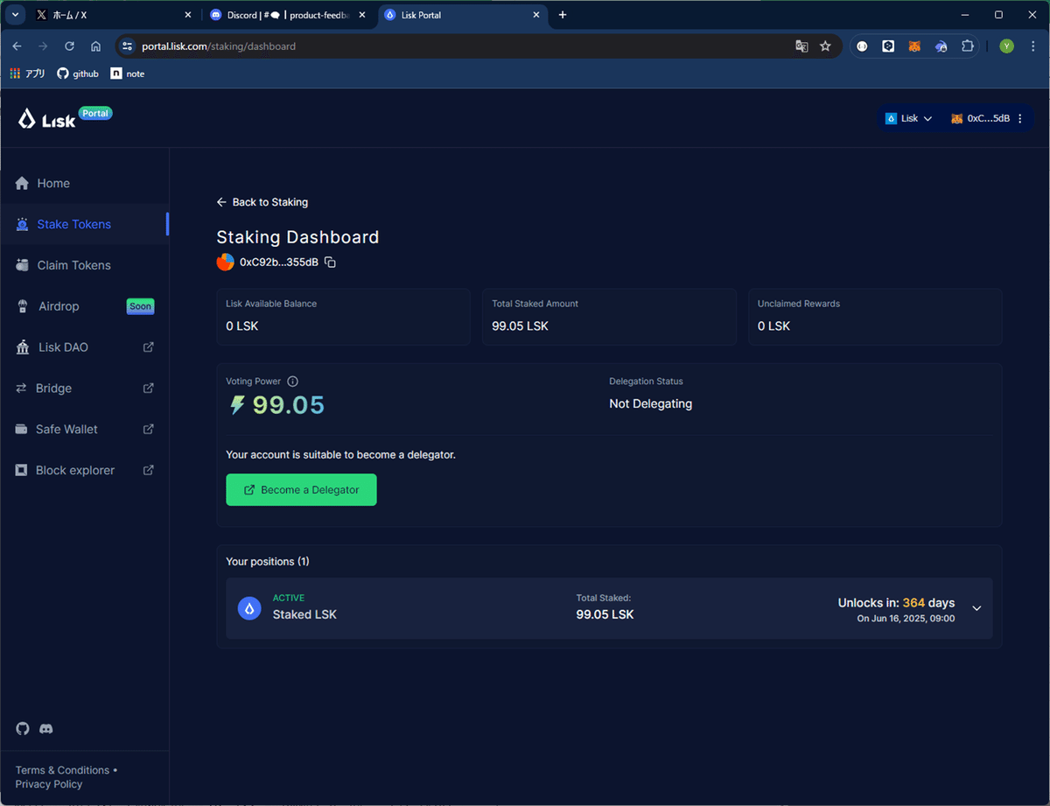The width and height of the screenshot is (1050, 806).
Task: Click the Soon badge on Airdrop
Action: click(x=140, y=306)
